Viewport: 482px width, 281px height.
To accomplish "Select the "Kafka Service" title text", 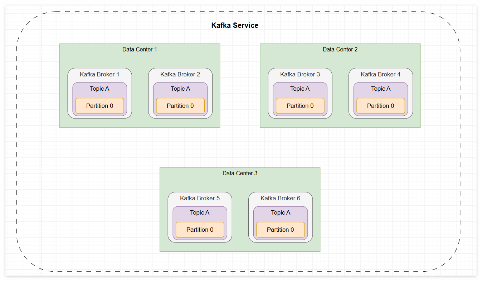I will [x=235, y=25].
